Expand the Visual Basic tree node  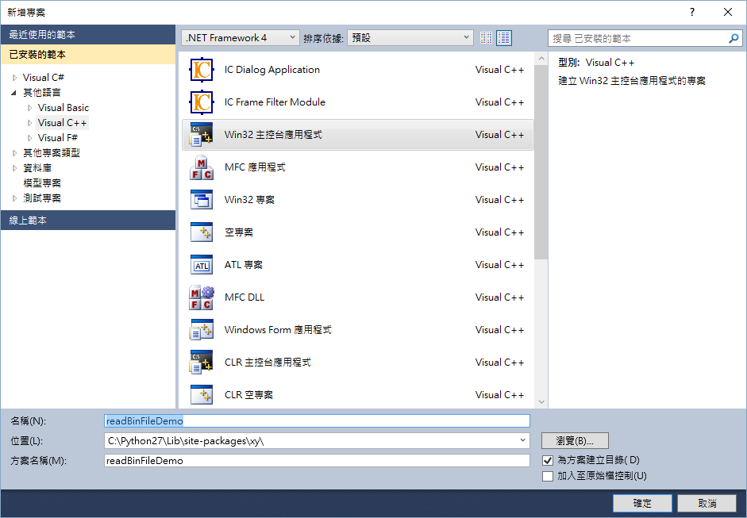pyautogui.click(x=30, y=108)
